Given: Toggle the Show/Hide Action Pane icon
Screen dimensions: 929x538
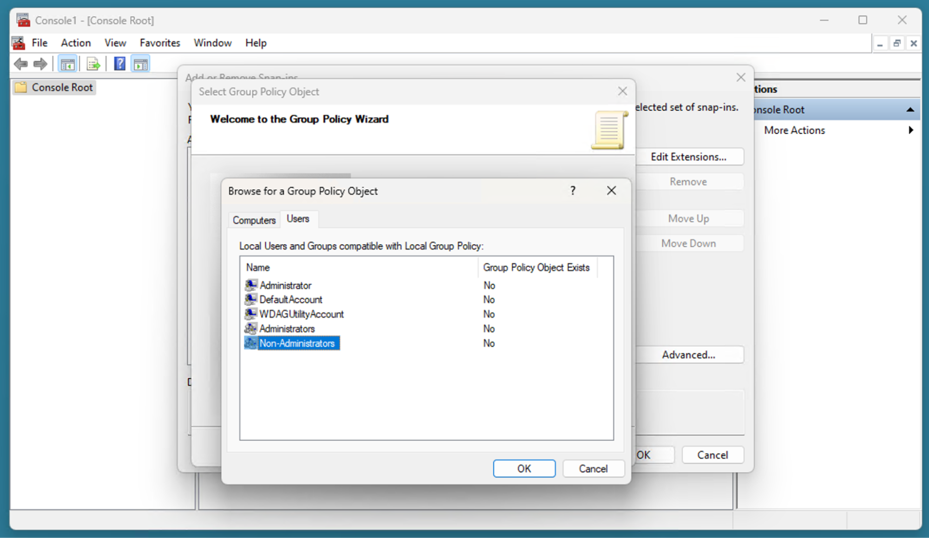Looking at the screenshot, I should point(140,64).
